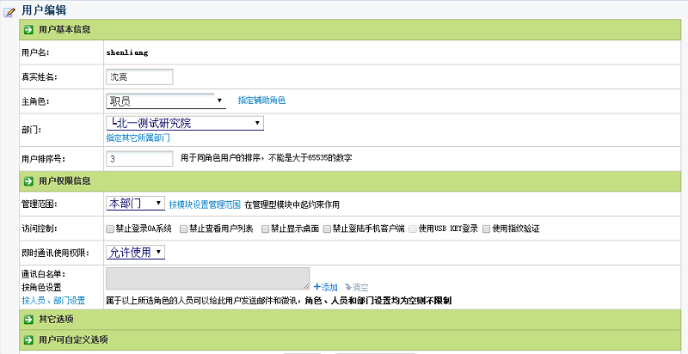Click the 真实姓名 text field

point(139,76)
